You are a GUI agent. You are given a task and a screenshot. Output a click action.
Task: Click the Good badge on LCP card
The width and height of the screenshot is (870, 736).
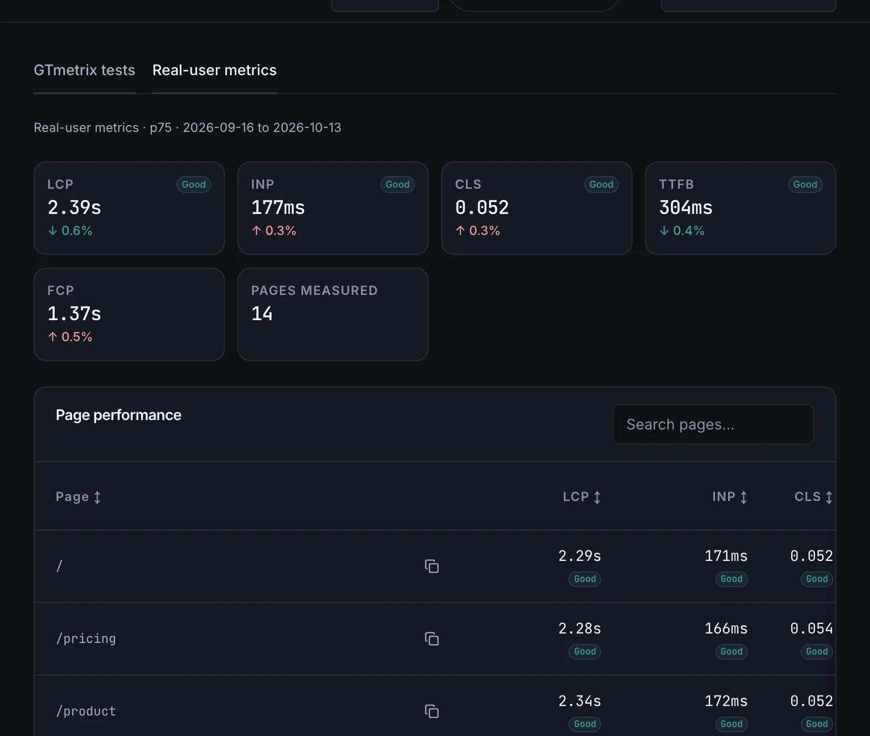click(194, 185)
